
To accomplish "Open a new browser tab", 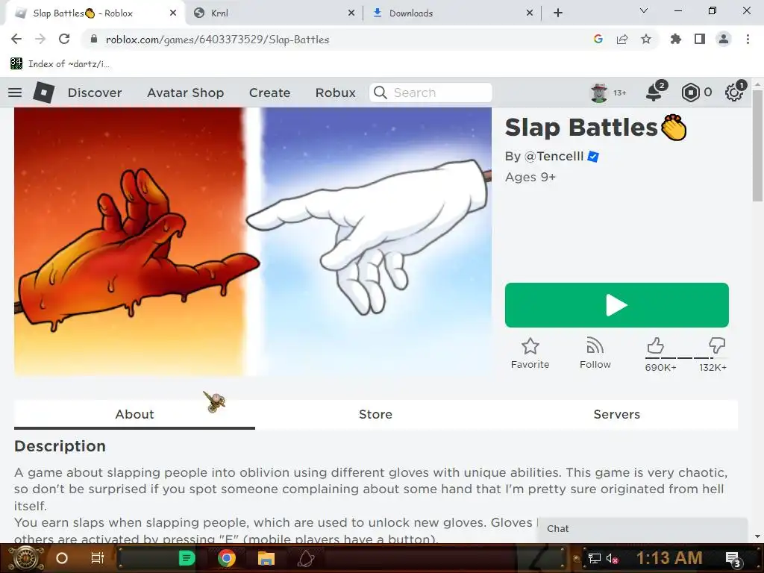I will (558, 13).
